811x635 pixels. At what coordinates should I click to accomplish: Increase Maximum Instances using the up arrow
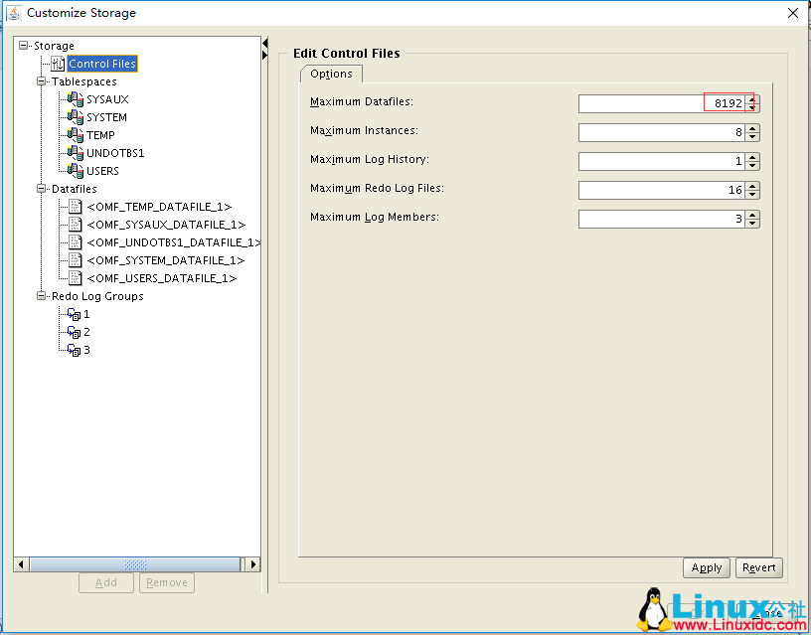tap(750, 127)
